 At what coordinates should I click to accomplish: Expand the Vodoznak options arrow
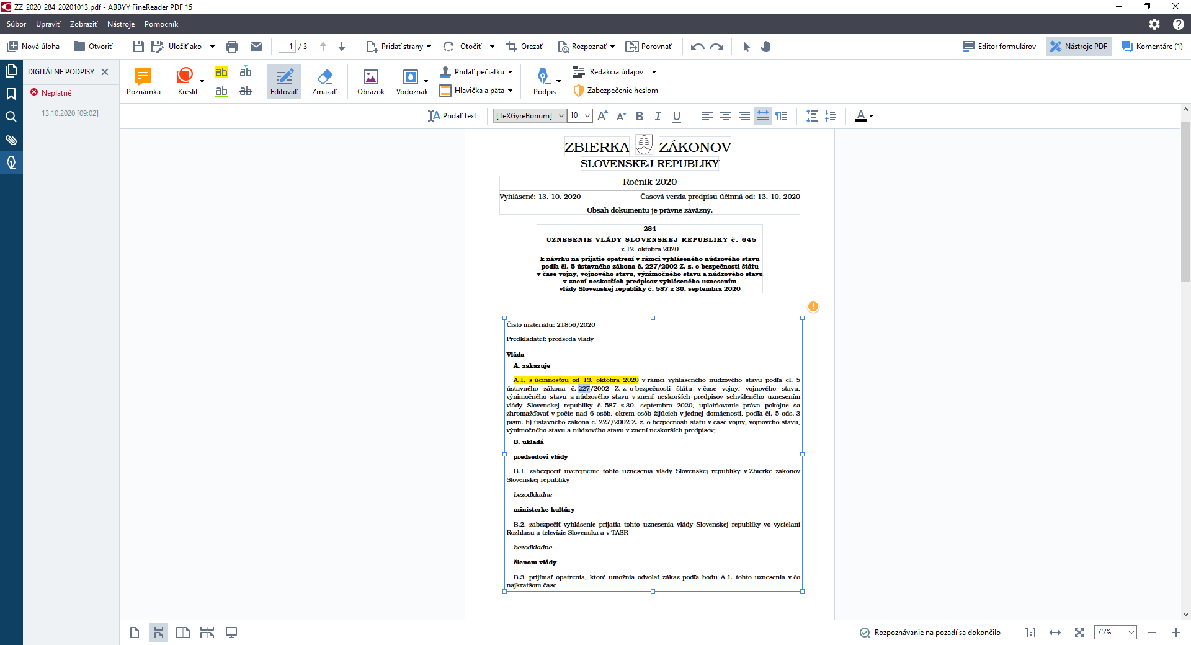(x=426, y=81)
